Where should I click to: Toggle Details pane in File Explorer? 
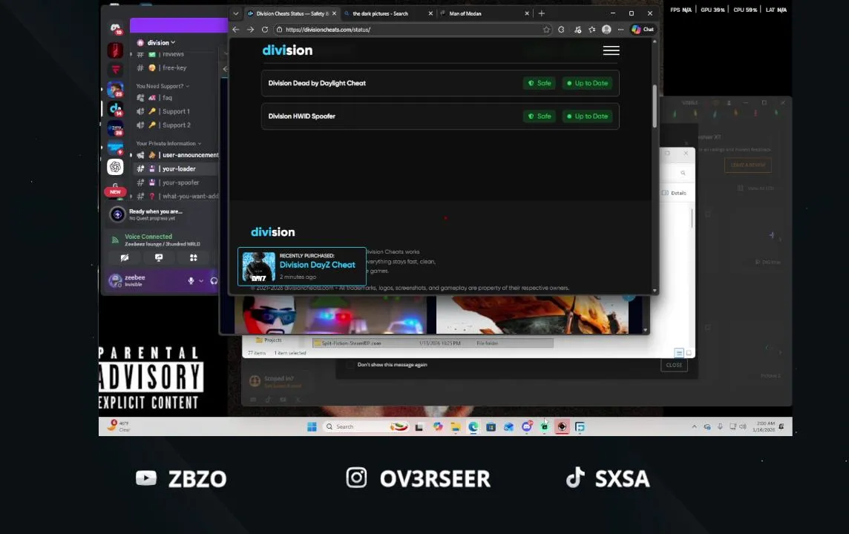click(674, 193)
